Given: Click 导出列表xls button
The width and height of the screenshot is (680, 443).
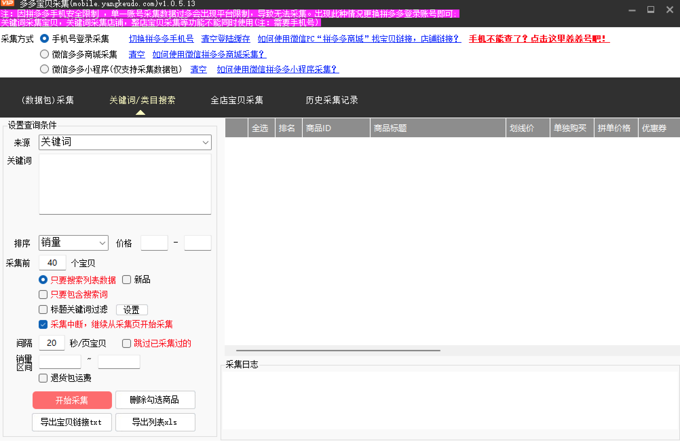Looking at the screenshot, I should pyautogui.click(x=155, y=422).
